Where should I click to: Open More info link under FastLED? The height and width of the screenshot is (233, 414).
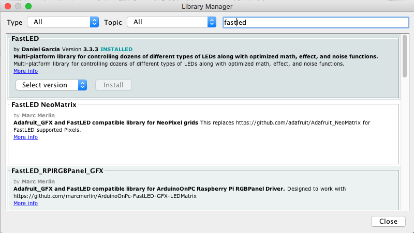pos(26,71)
